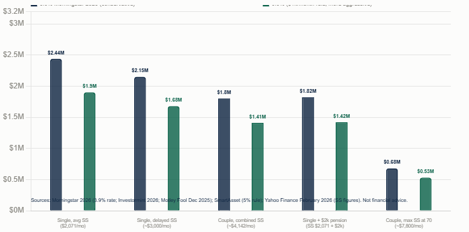
Task: Click the 'Couple, max SS at 70' category label
Action: point(409,223)
